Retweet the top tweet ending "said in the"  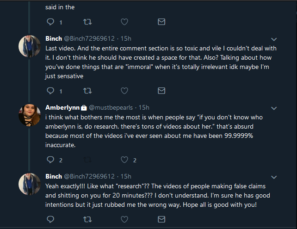click(87, 22)
